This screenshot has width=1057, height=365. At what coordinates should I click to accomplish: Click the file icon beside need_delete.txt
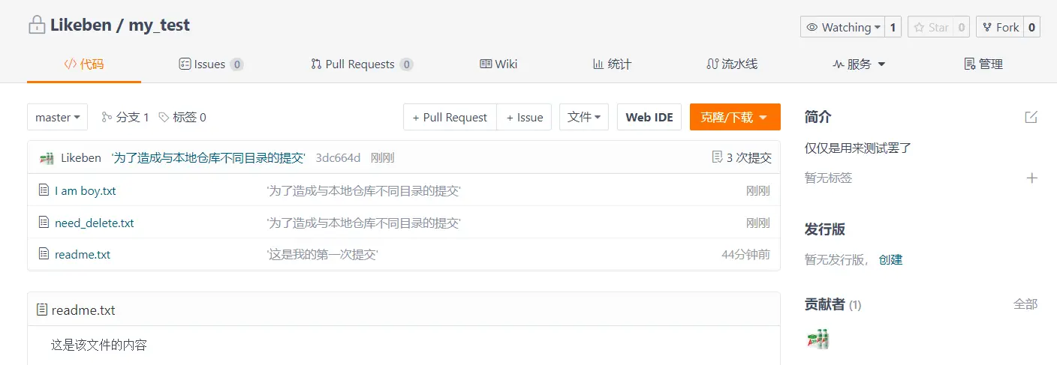[x=44, y=223]
